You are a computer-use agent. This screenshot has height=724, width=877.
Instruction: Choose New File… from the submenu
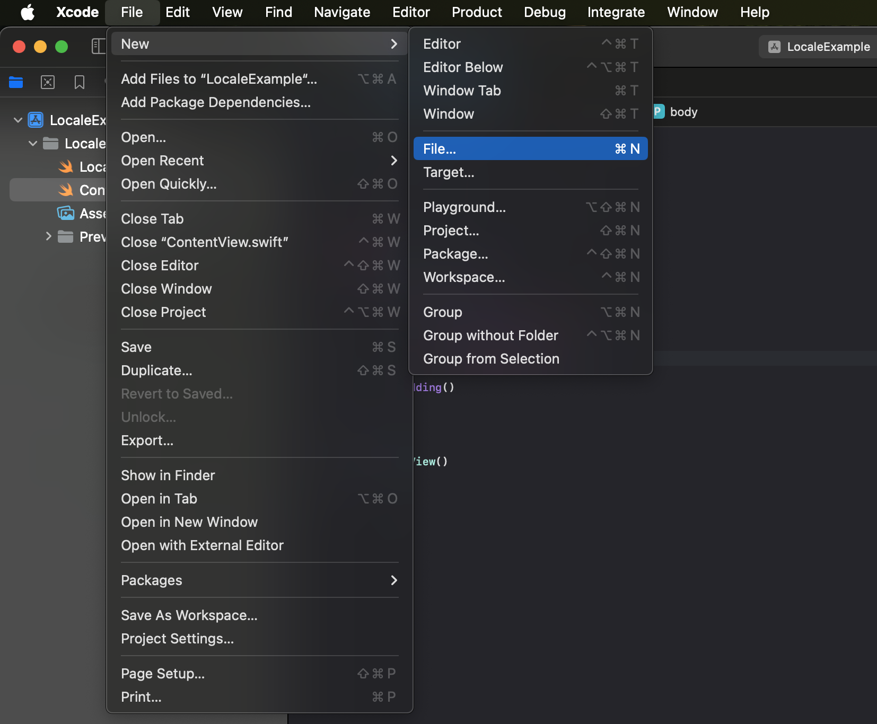click(x=531, y=149)
